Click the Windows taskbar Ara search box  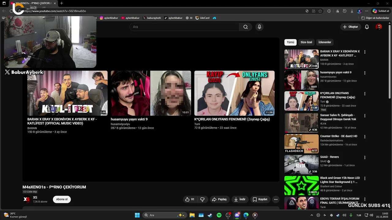coord(165,215)
